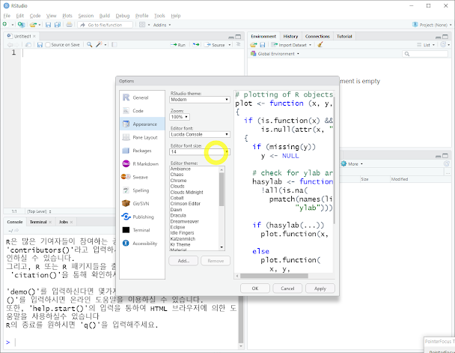The width and height of the screenshot is (455, 353).
Task: Click the new file icon in main toolbar
Action: tap(5, 25)
